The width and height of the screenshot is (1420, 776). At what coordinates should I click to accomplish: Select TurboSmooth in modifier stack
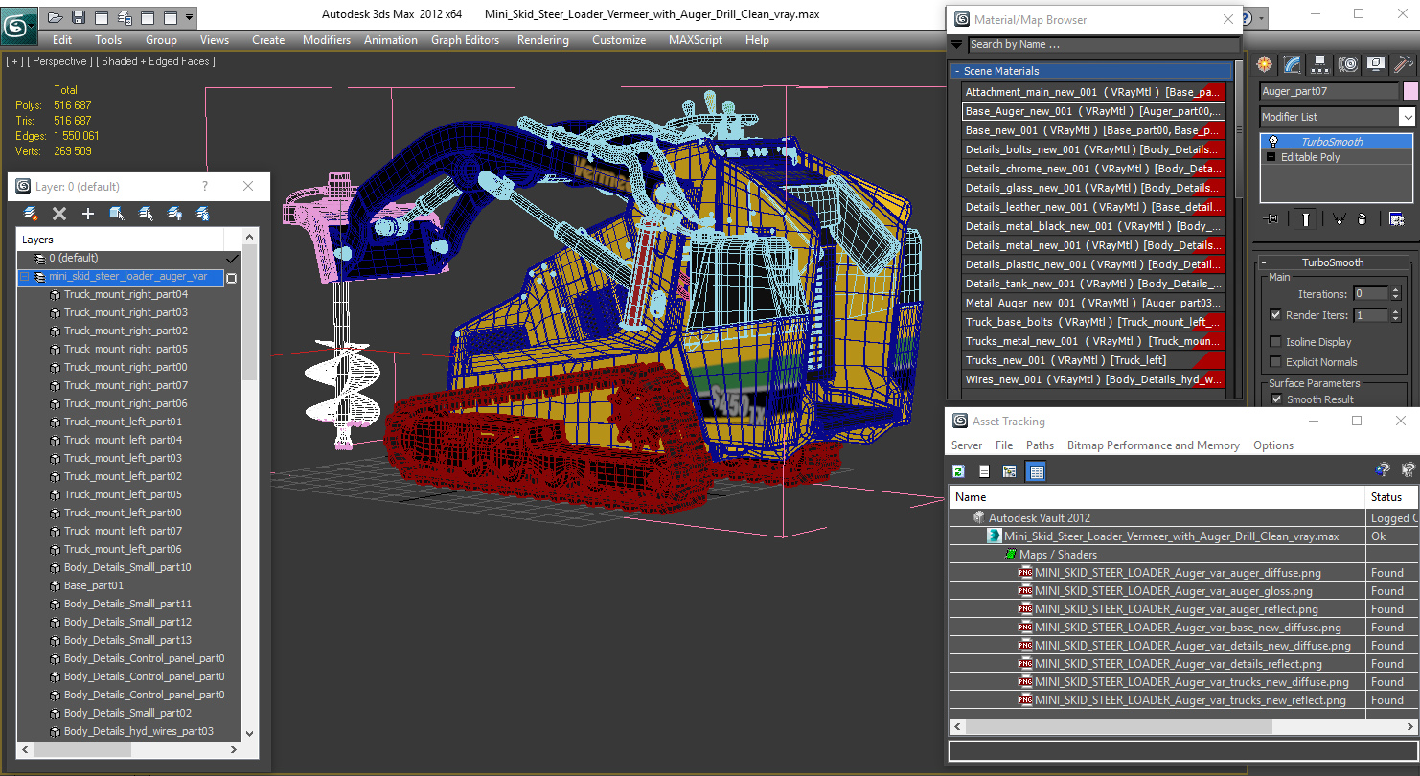1337,142
